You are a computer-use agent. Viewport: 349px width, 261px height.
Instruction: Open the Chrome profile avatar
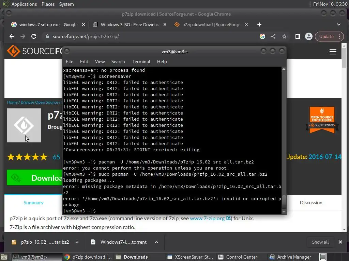coord(309,36)
